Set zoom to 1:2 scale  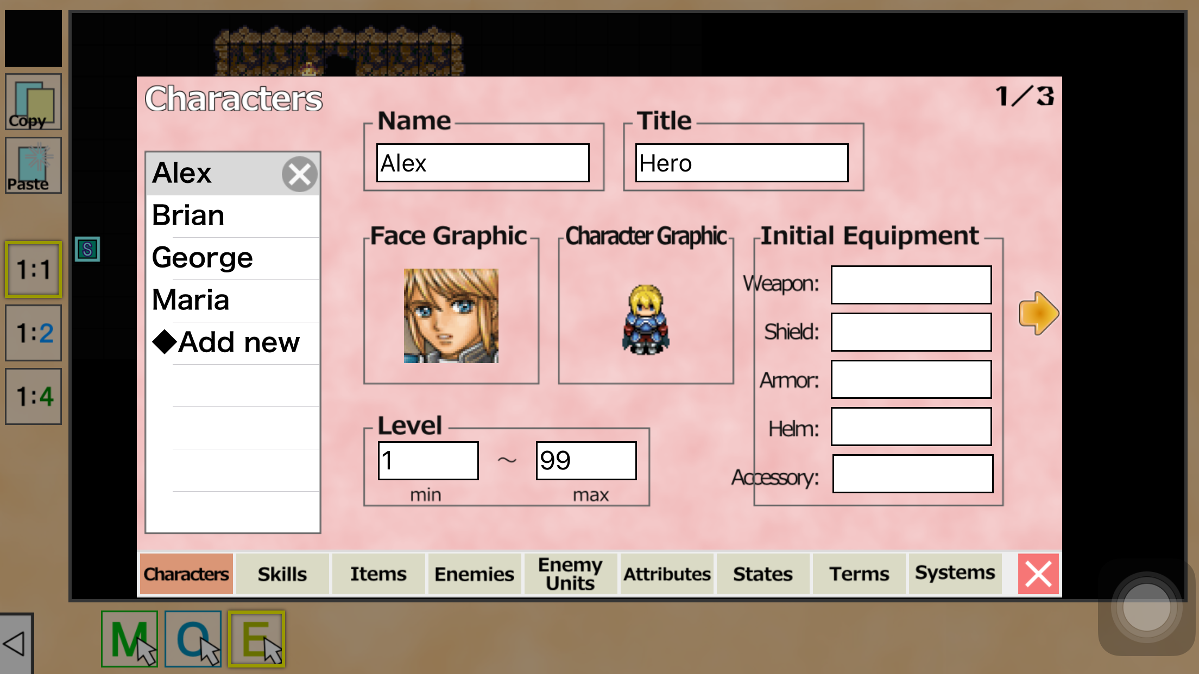[x=33, y=333]
